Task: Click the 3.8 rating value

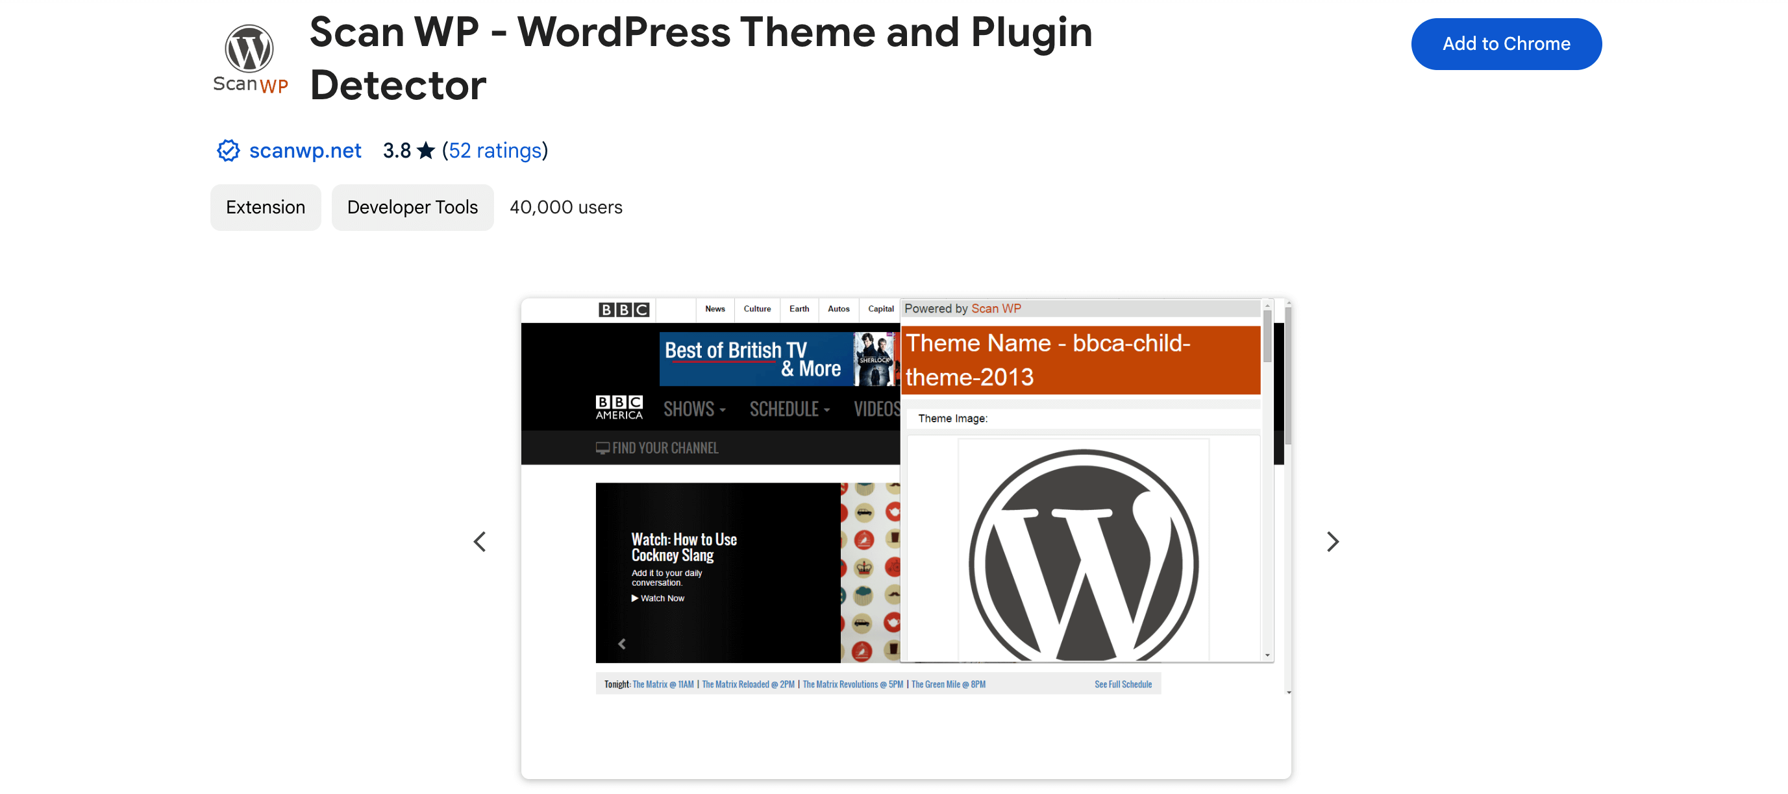Action: [397, 150]
